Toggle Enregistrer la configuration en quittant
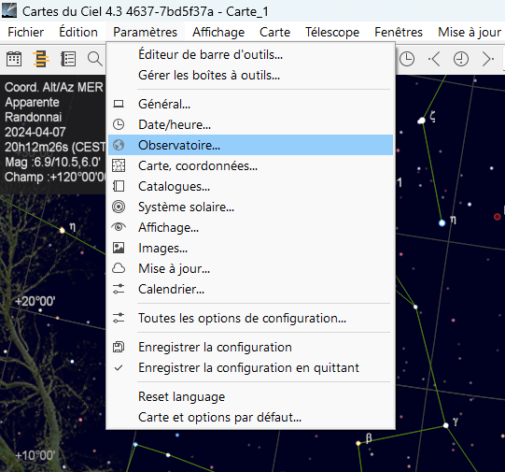The width and height of the screenshot is (505, 472). [x=250, y=367]
